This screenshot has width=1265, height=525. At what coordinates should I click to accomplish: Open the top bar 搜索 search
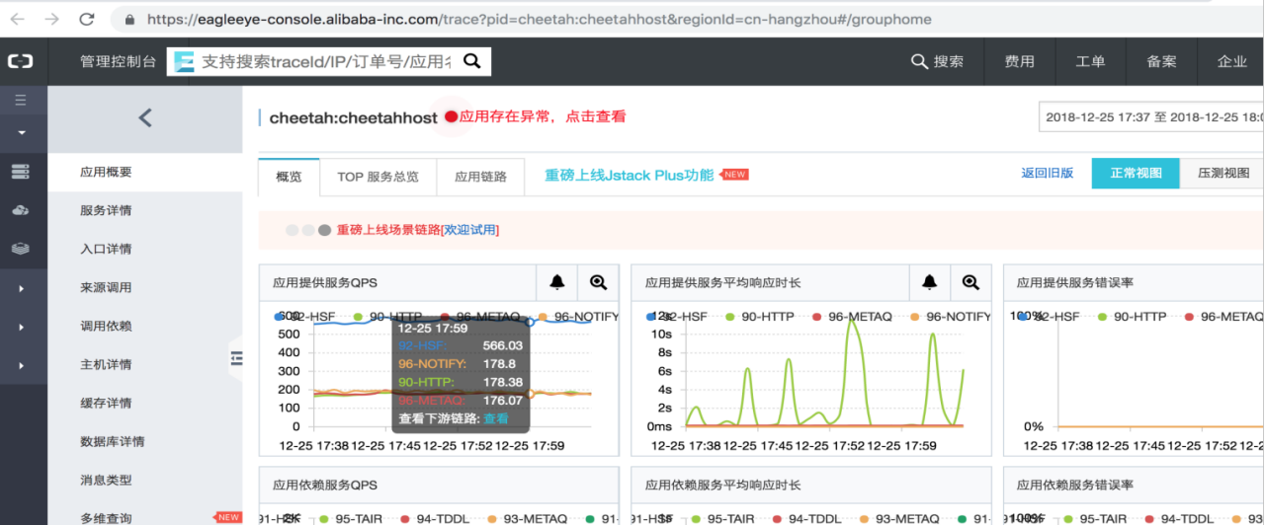[937, 61]
